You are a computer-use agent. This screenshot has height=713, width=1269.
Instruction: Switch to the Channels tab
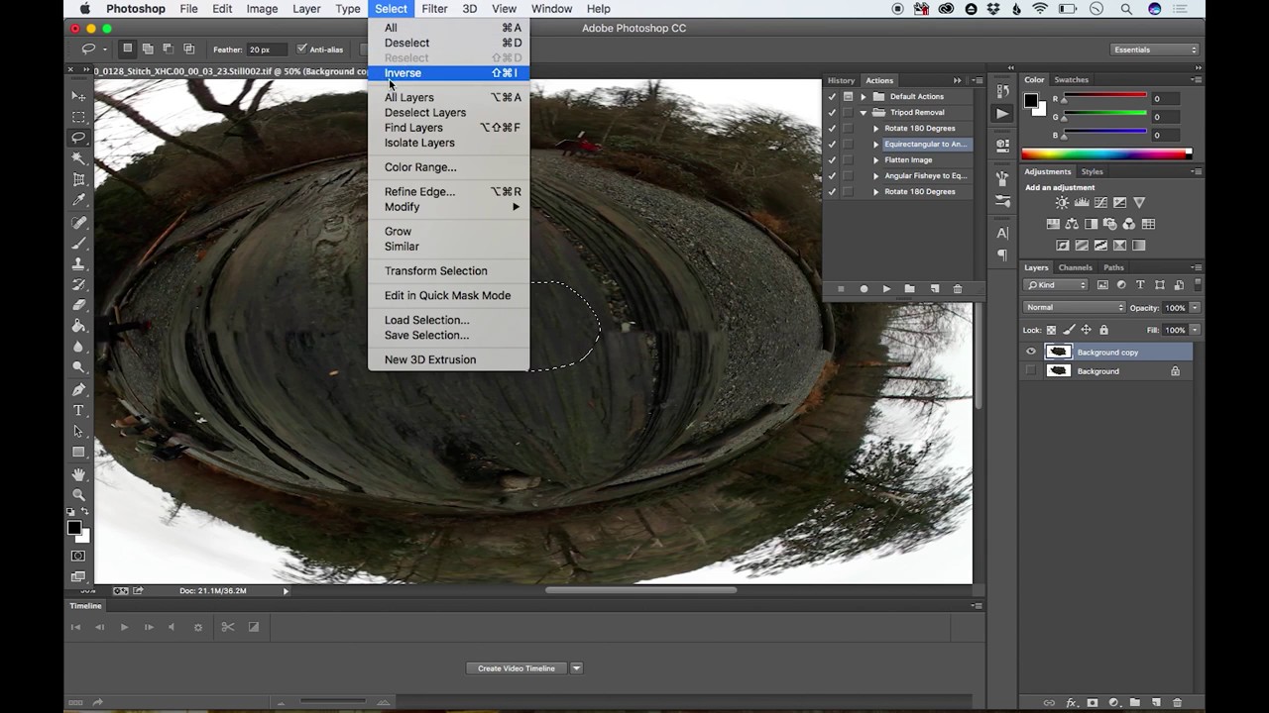pyautogui.click(x=1075, y=267)
